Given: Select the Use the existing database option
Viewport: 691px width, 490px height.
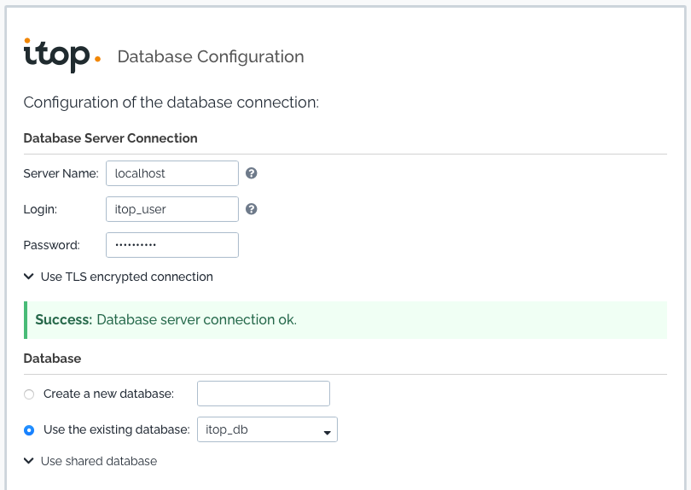Looking at the screenshot, I should [x=29, y=429].
